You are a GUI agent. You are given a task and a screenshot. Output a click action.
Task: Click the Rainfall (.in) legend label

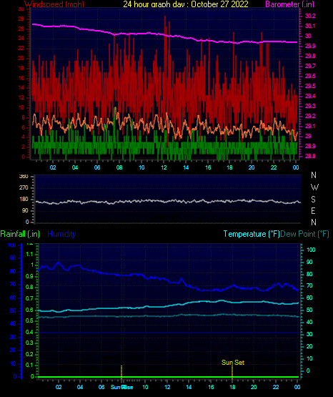point(20,234)
